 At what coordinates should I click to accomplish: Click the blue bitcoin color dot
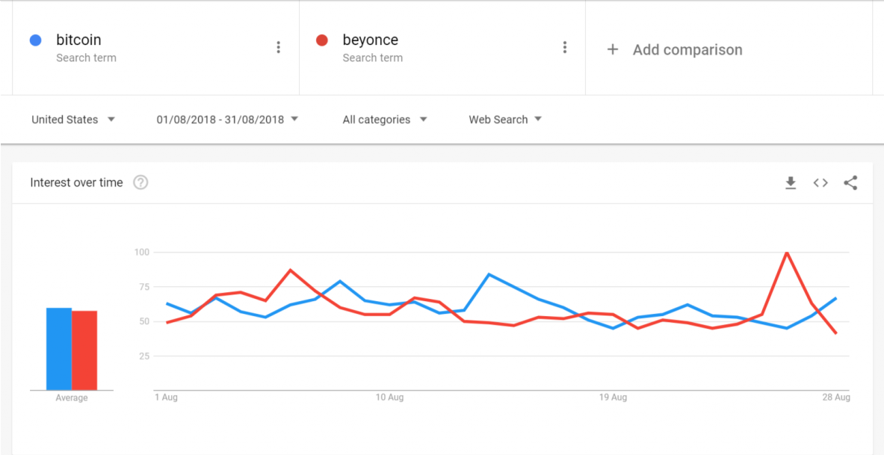(35, 40)
